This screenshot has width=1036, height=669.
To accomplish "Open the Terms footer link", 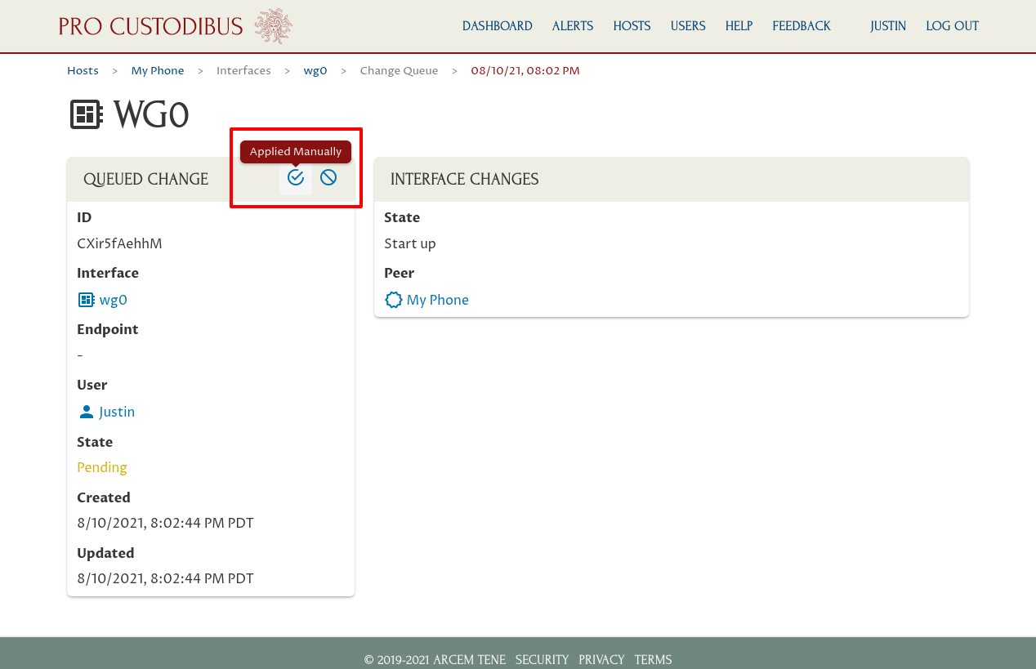I will click(653, 659).
